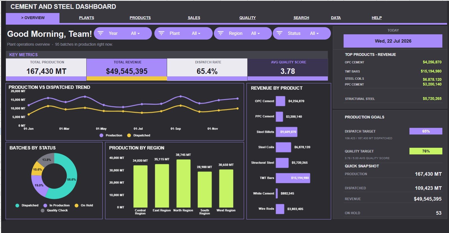Click the TMT Bars $15,194,980 bar

(293, 178)
